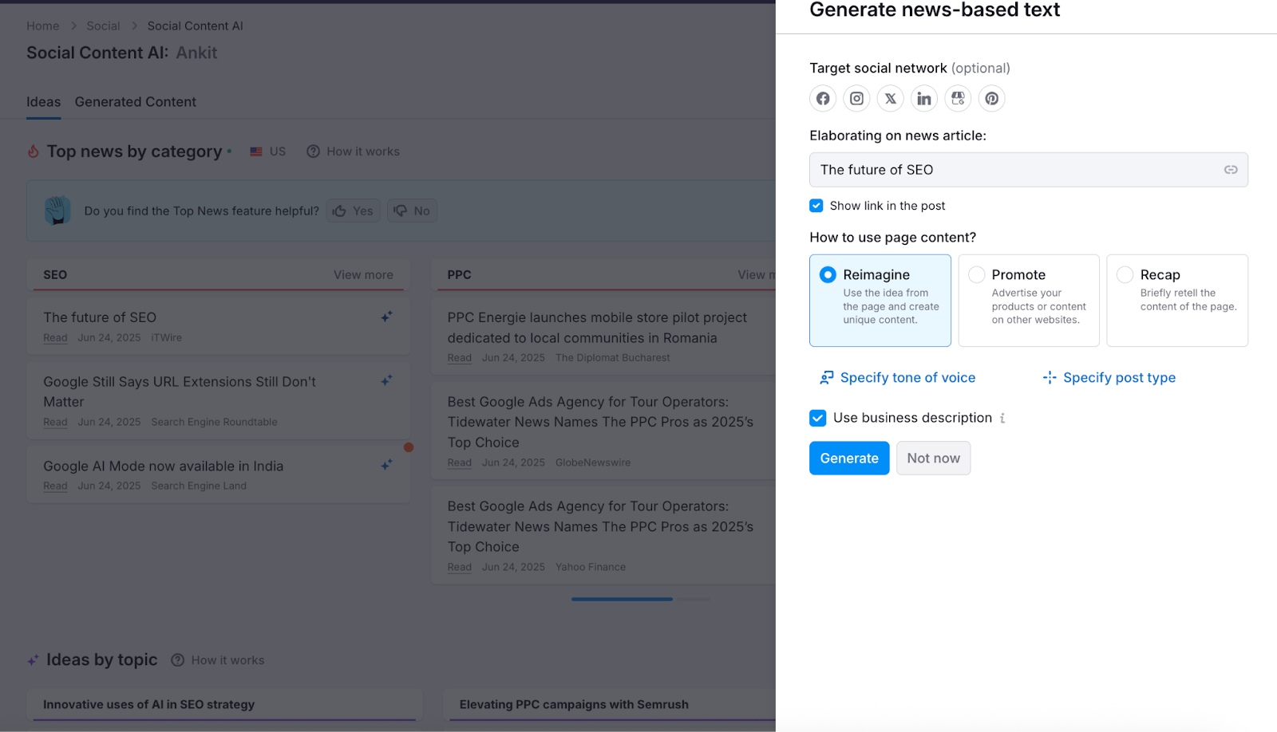Toggle Use business description checkbox

pyautogui.click(x=817, y=418)
